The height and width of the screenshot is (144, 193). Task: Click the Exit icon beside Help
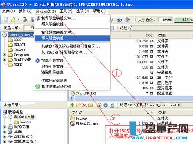click(x=128, y=20)
